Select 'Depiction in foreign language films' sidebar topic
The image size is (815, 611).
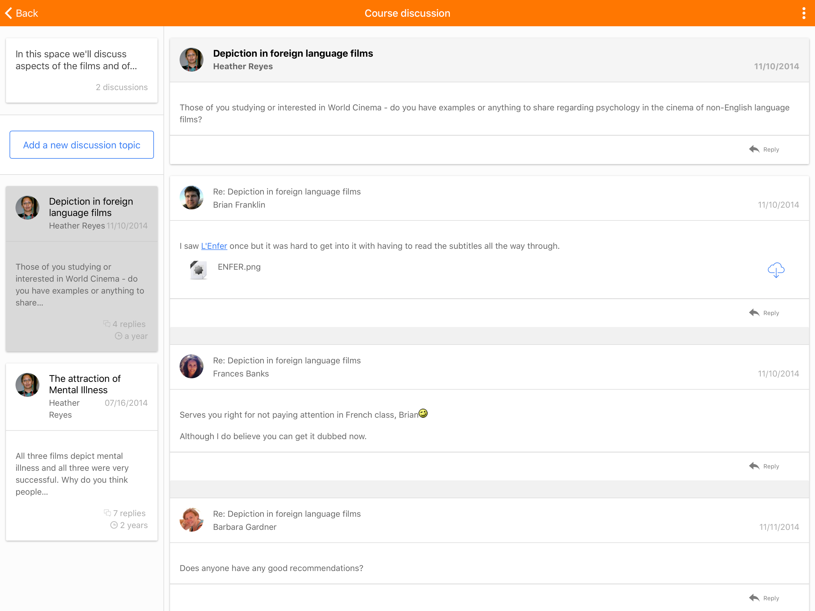[82, 269]
